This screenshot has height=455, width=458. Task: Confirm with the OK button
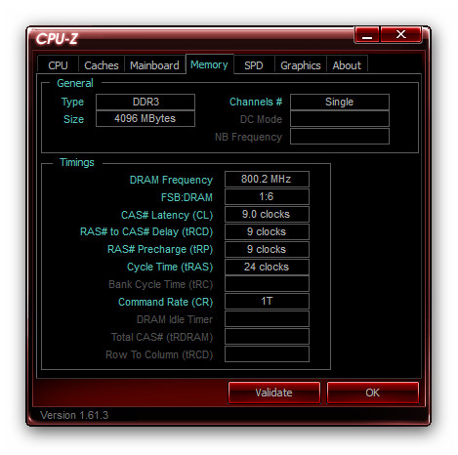372,393
